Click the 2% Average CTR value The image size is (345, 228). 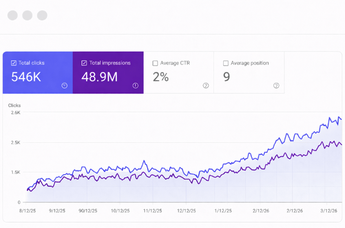(160, 77)
